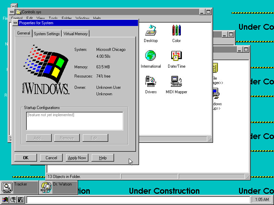The height and width of the screenshot is (205, 274).
Task: Open the Virtual Memory tab
Action: [76, 33]
